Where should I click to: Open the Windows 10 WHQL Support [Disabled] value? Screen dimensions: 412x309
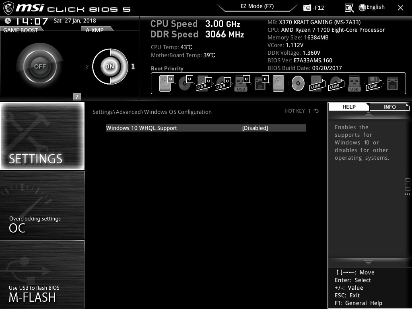click(x=255, y=128)
